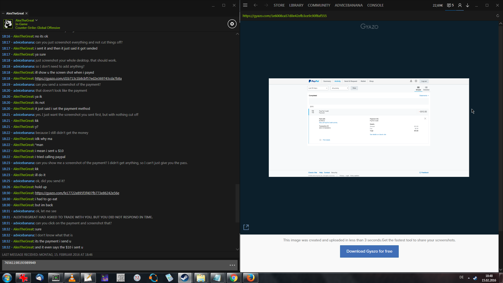The height and width of the screenshot is (283, 503).
Task: Click Download Gyazo for free button
Action: [x=369, y=251]
